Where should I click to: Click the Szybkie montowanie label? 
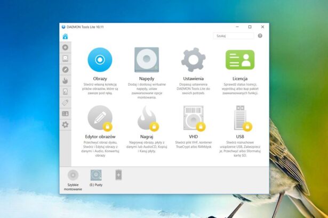73,187
